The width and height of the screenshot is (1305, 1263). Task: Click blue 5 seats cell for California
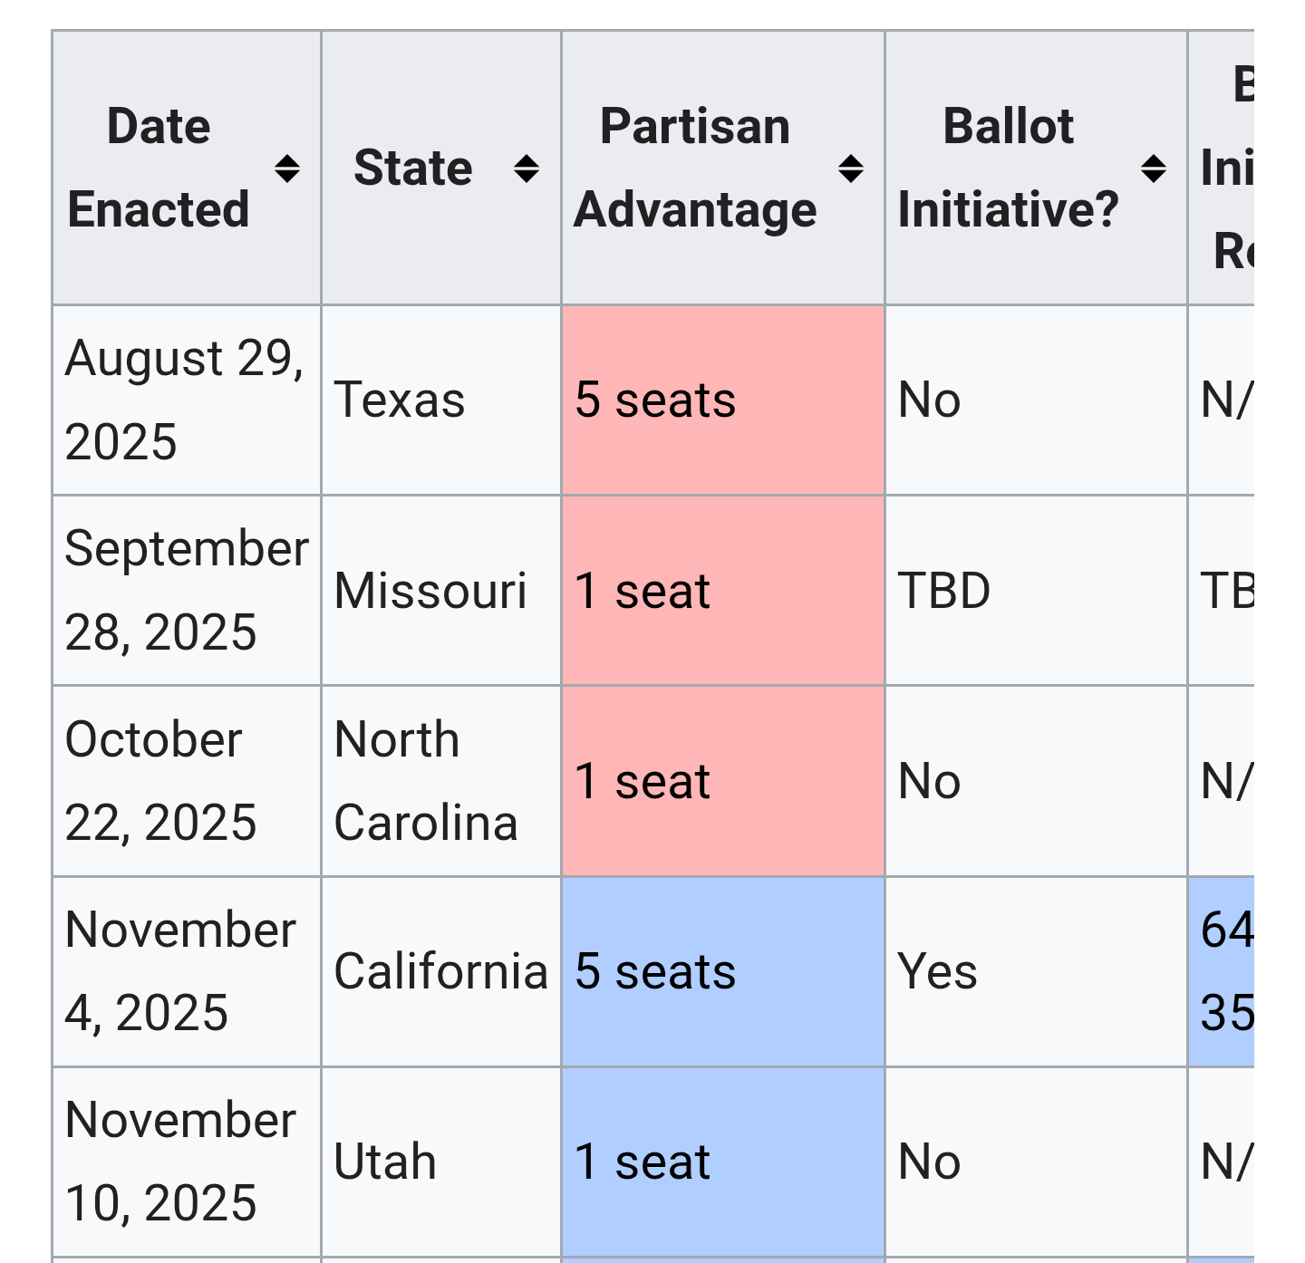pyautogui.click(x=722, y=971)
